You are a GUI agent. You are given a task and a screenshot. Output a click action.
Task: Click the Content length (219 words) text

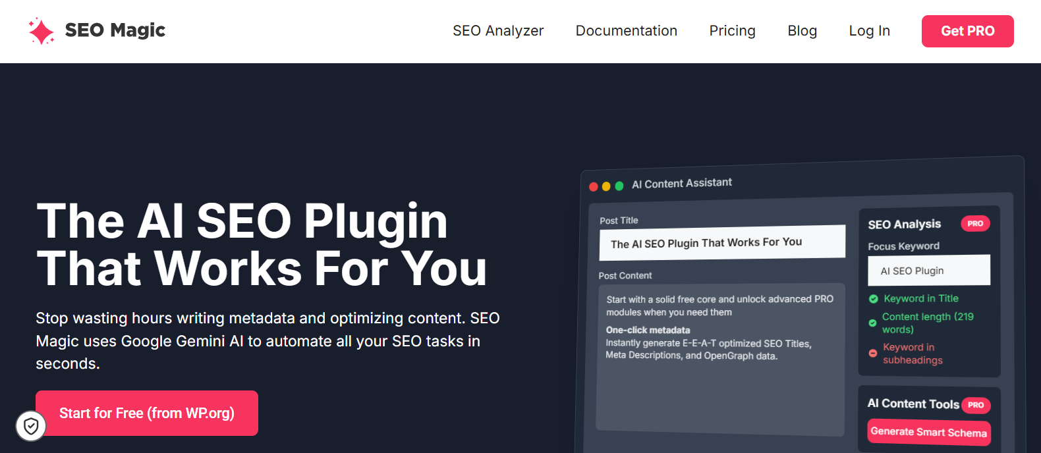point(928,323)
